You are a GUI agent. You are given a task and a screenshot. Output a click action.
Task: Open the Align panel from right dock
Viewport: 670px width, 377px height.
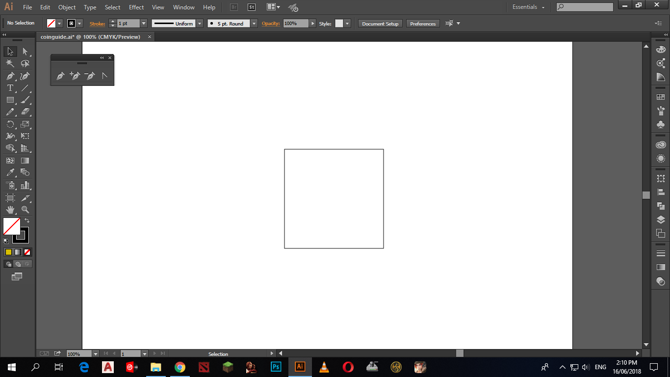(661, 192)
